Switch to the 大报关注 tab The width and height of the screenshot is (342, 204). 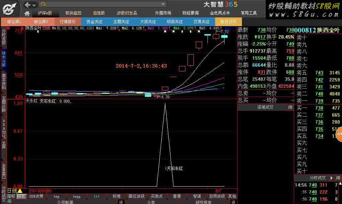point(148,22)
